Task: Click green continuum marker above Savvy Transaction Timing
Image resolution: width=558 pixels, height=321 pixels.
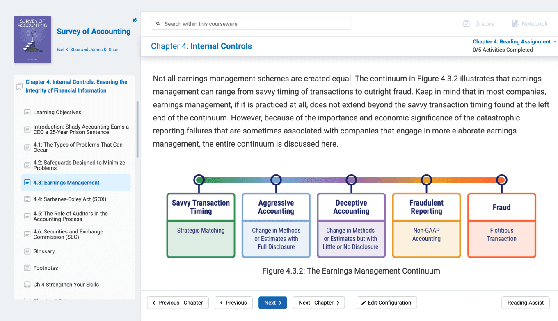Action: [199, 180]
